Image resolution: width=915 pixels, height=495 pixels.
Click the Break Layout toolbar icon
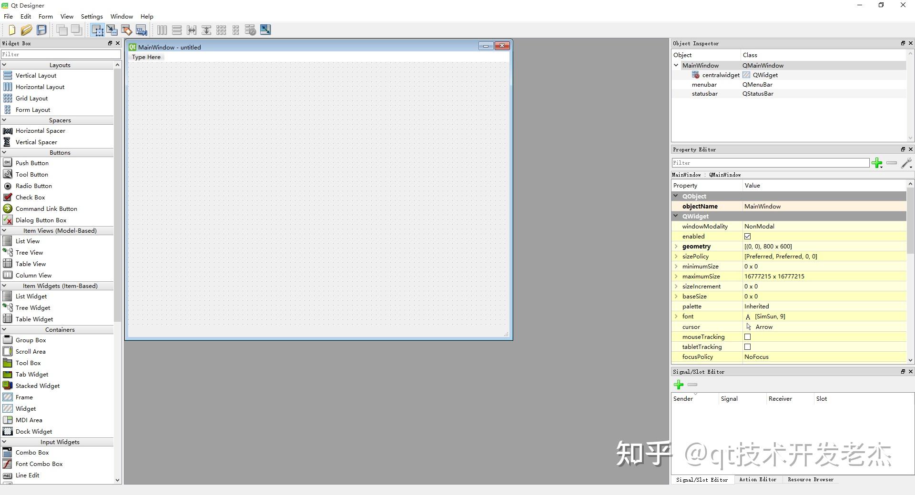(251, 30)
